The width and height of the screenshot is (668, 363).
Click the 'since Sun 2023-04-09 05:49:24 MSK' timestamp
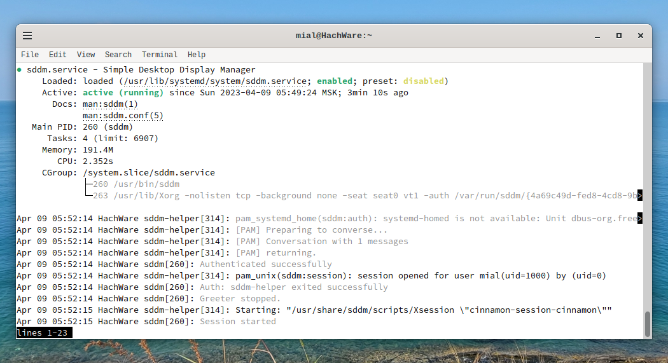click(253, 93)
